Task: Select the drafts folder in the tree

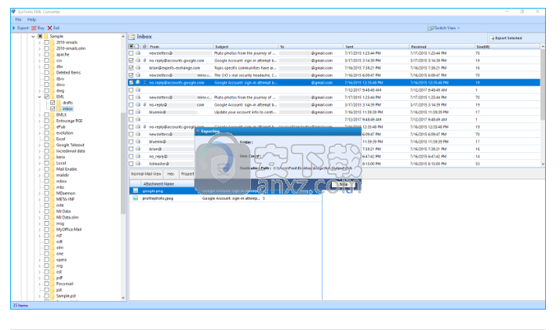Action: [x=67, y=103]
